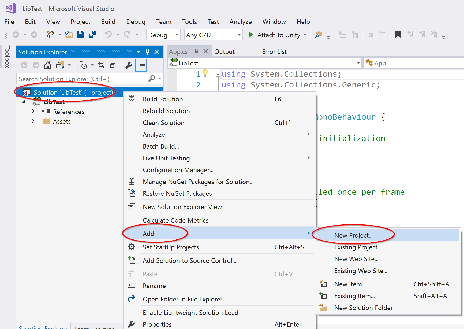
Task: Switch to the Output tab
Action: pos(224,52)
